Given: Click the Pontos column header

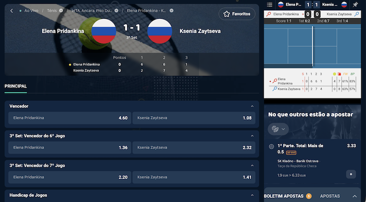Looking at the screenshot, I should [x=119, y=58].
